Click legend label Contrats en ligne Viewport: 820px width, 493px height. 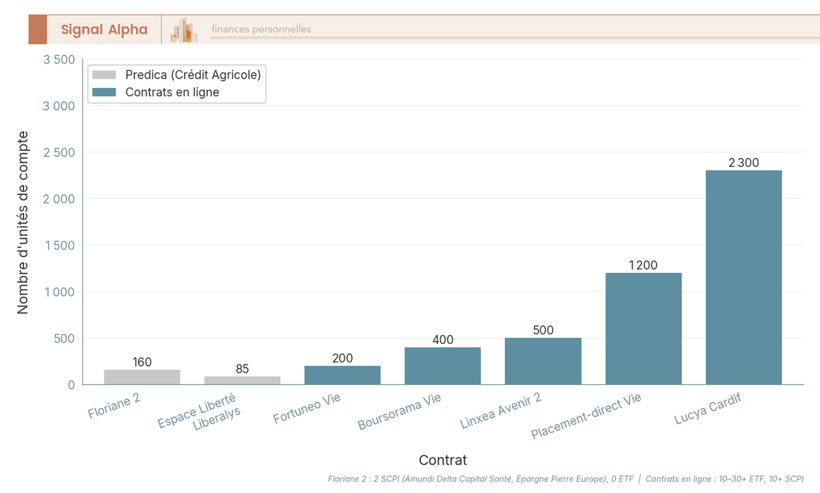pyautogui.click(x=172, y=92)
